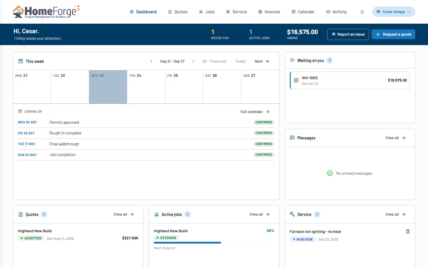Open the notifications bell

(362, 12)
